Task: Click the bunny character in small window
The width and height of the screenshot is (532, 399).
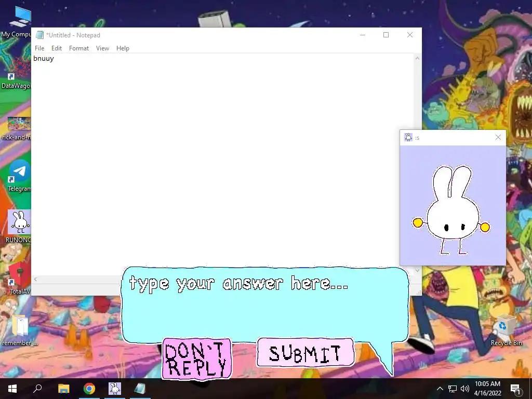Action: click(451, 210)
